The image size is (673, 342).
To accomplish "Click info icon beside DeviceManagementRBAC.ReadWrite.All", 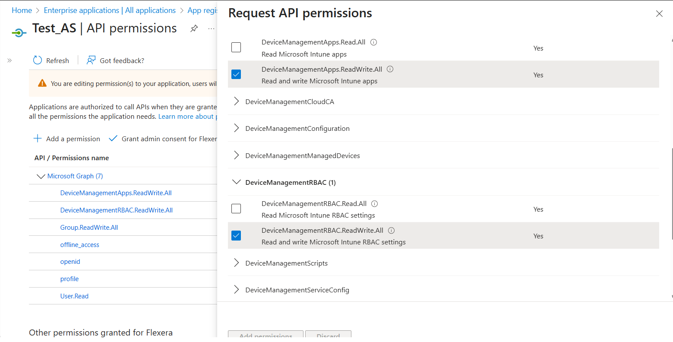I will coord(392,231).
